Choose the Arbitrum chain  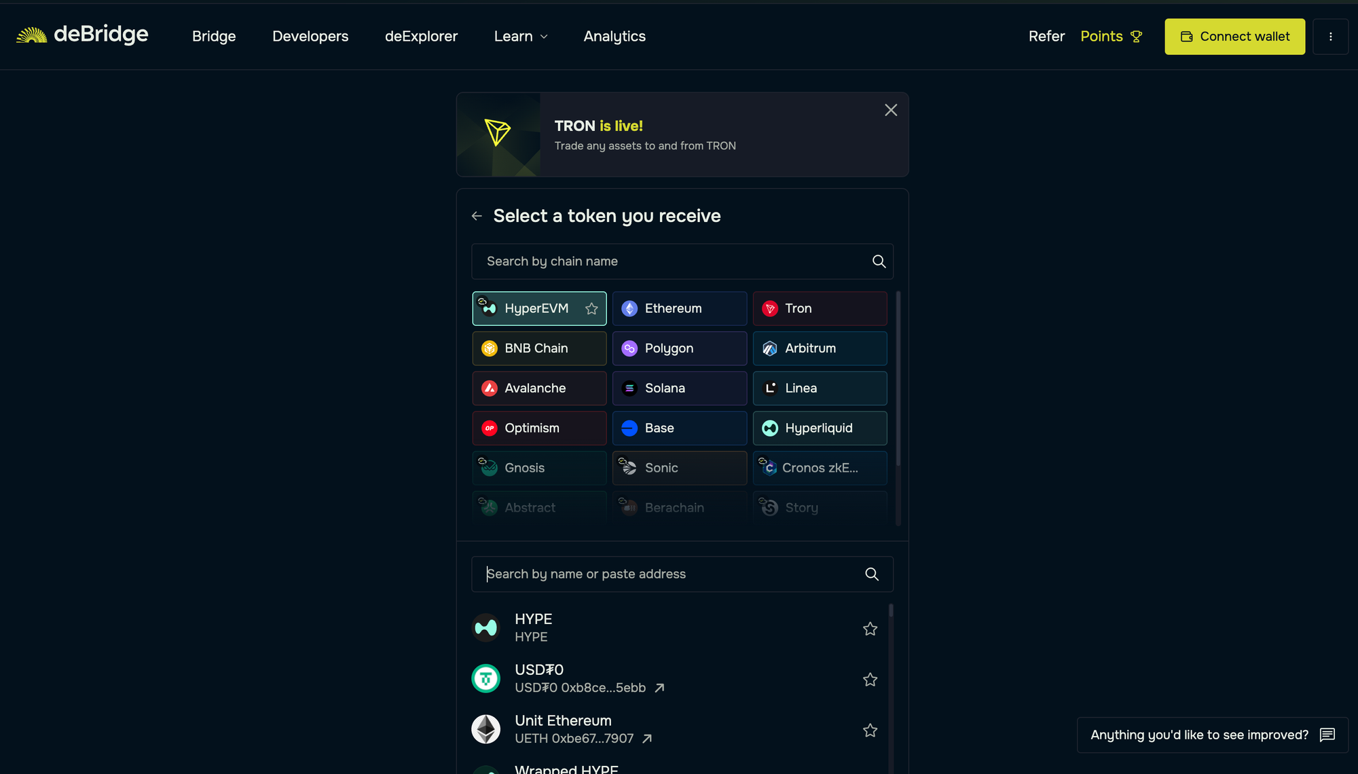(820, 348)
